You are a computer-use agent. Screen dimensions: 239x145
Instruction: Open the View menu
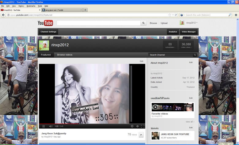point(14,6)
